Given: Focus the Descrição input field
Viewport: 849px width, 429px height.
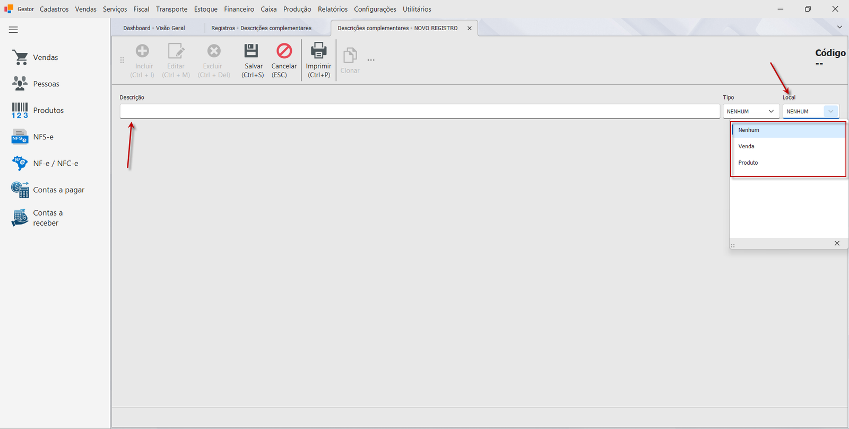Looking at the screenshot, I should 420,111.
